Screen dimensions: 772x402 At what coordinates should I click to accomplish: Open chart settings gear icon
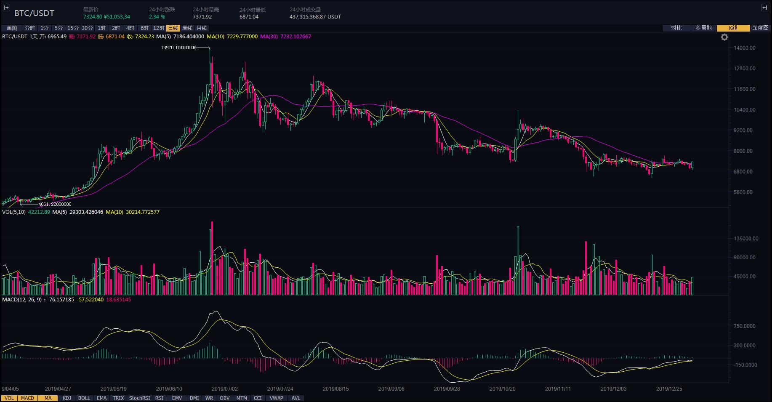point(724,37)
